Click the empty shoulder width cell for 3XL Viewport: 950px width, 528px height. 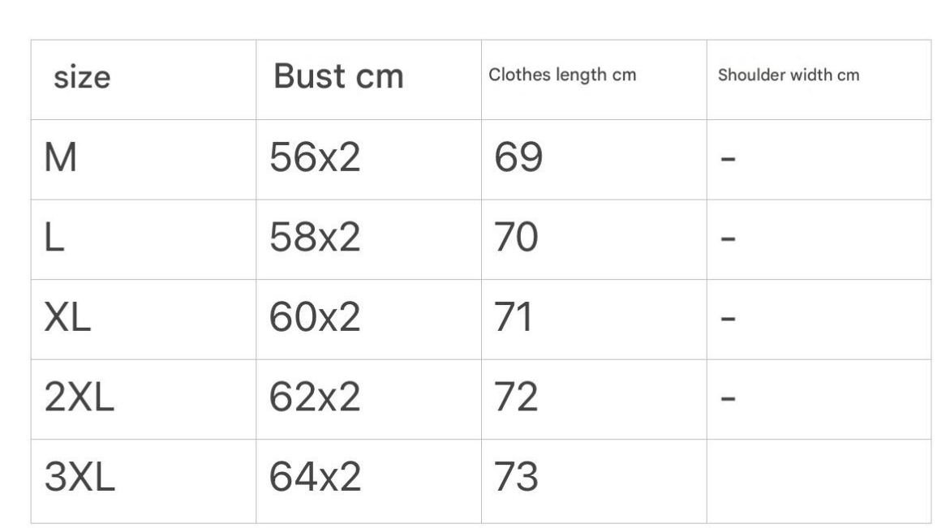[819, 480]
